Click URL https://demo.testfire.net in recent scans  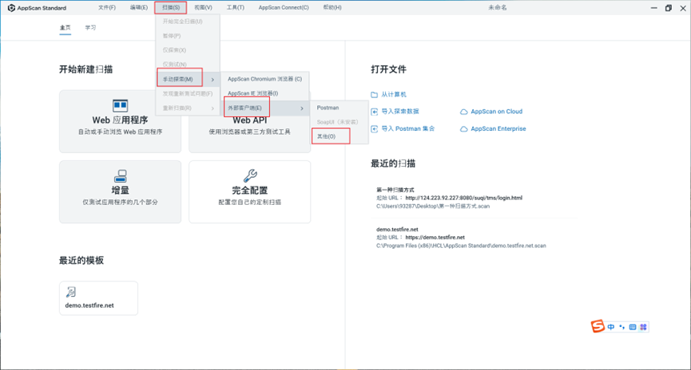[x=435, y=238]
